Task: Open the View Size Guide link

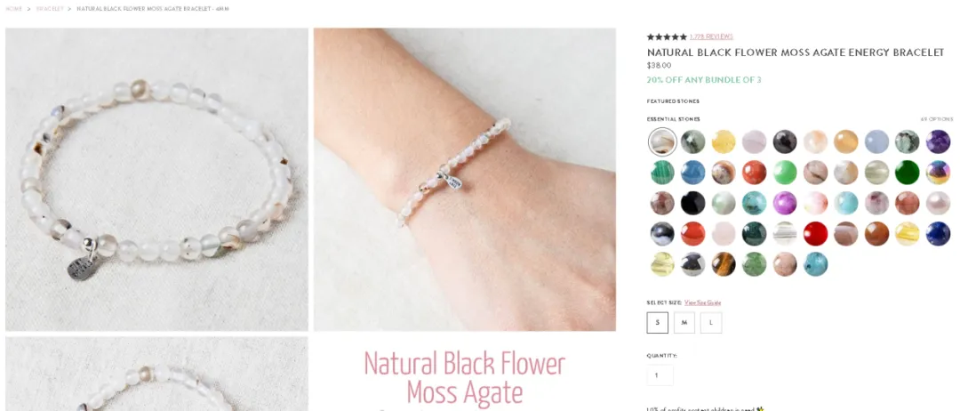Action: click(702, 302)
